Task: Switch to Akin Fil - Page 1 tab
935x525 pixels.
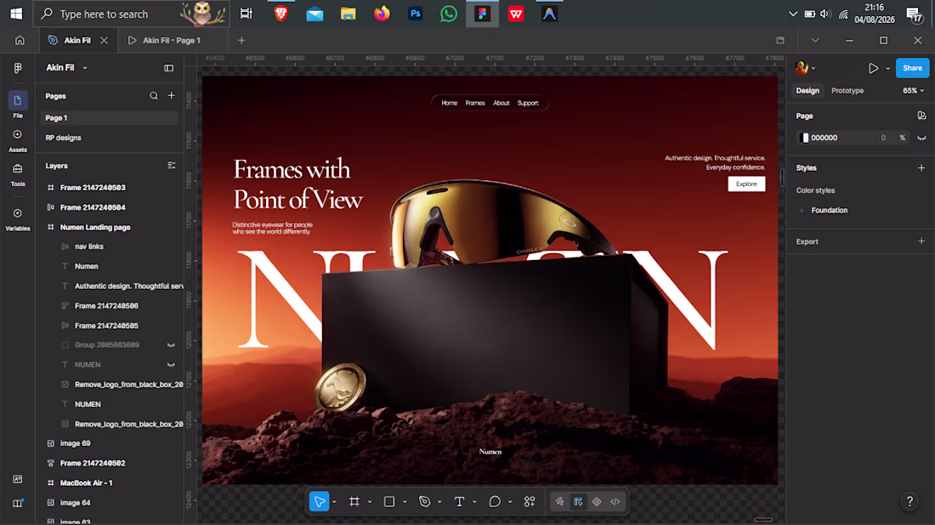Action: click(x=173, y=41)
